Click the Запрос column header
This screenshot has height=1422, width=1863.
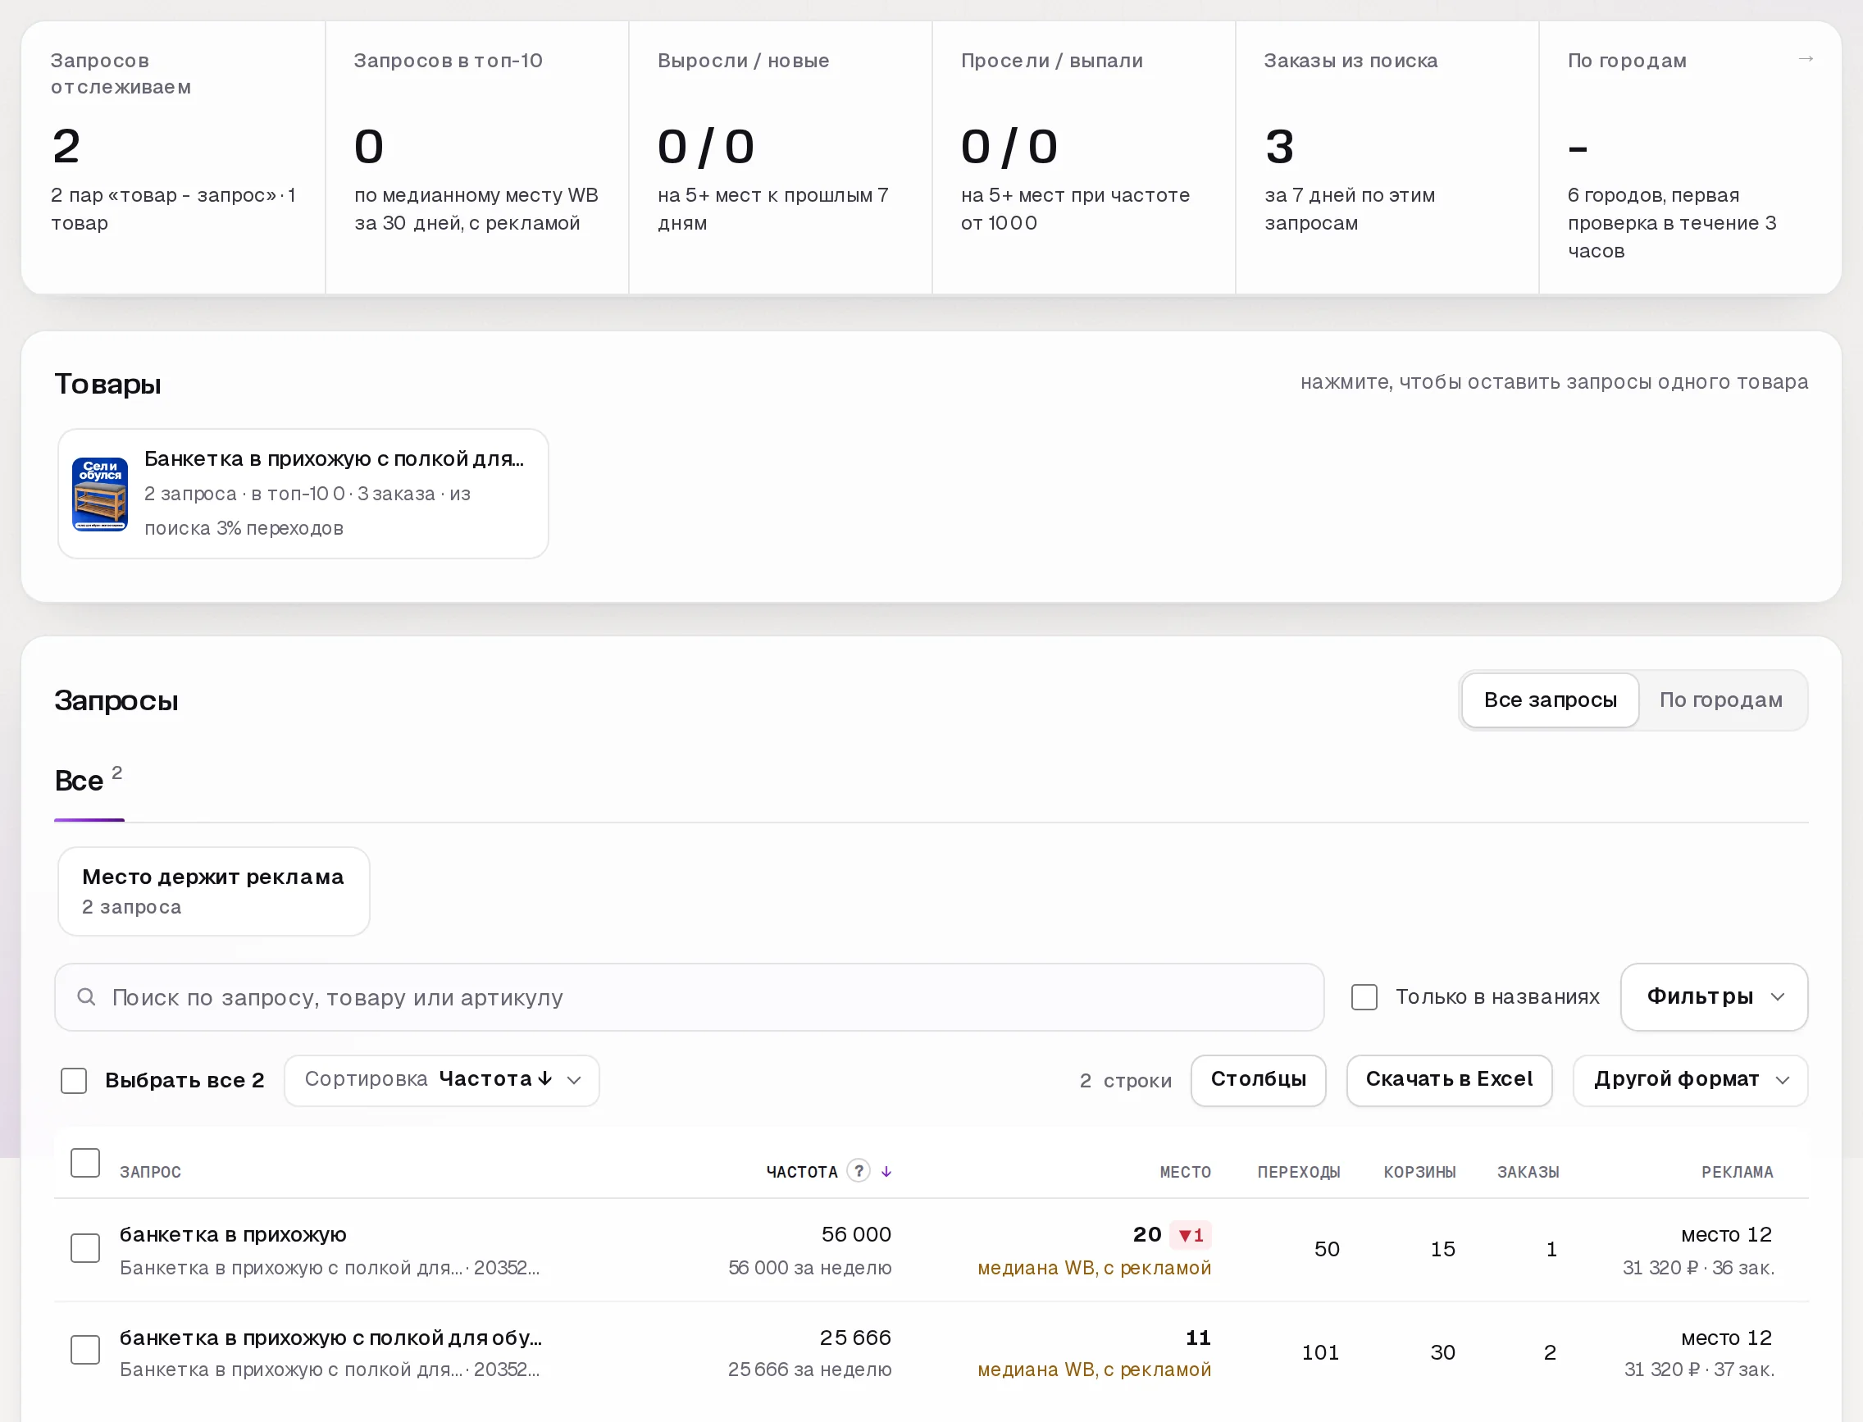pos(150,1173)
